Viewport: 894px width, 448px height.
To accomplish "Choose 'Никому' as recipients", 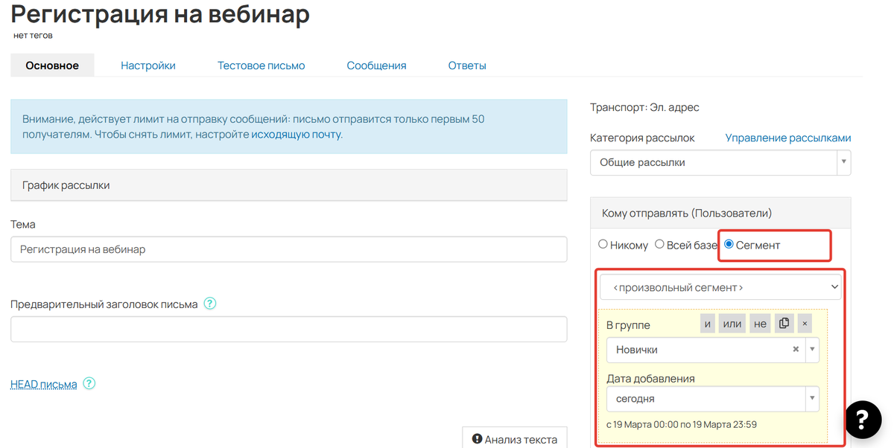I will [603, 244].
